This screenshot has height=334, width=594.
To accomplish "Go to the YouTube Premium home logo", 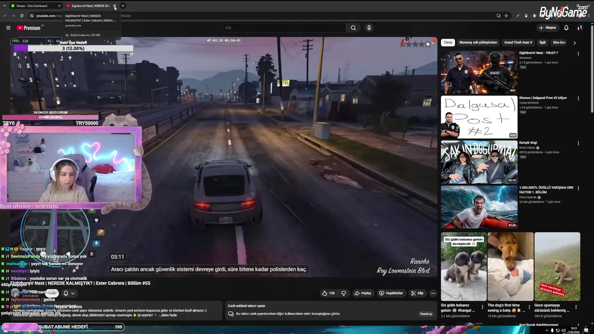I will (29, 28).
